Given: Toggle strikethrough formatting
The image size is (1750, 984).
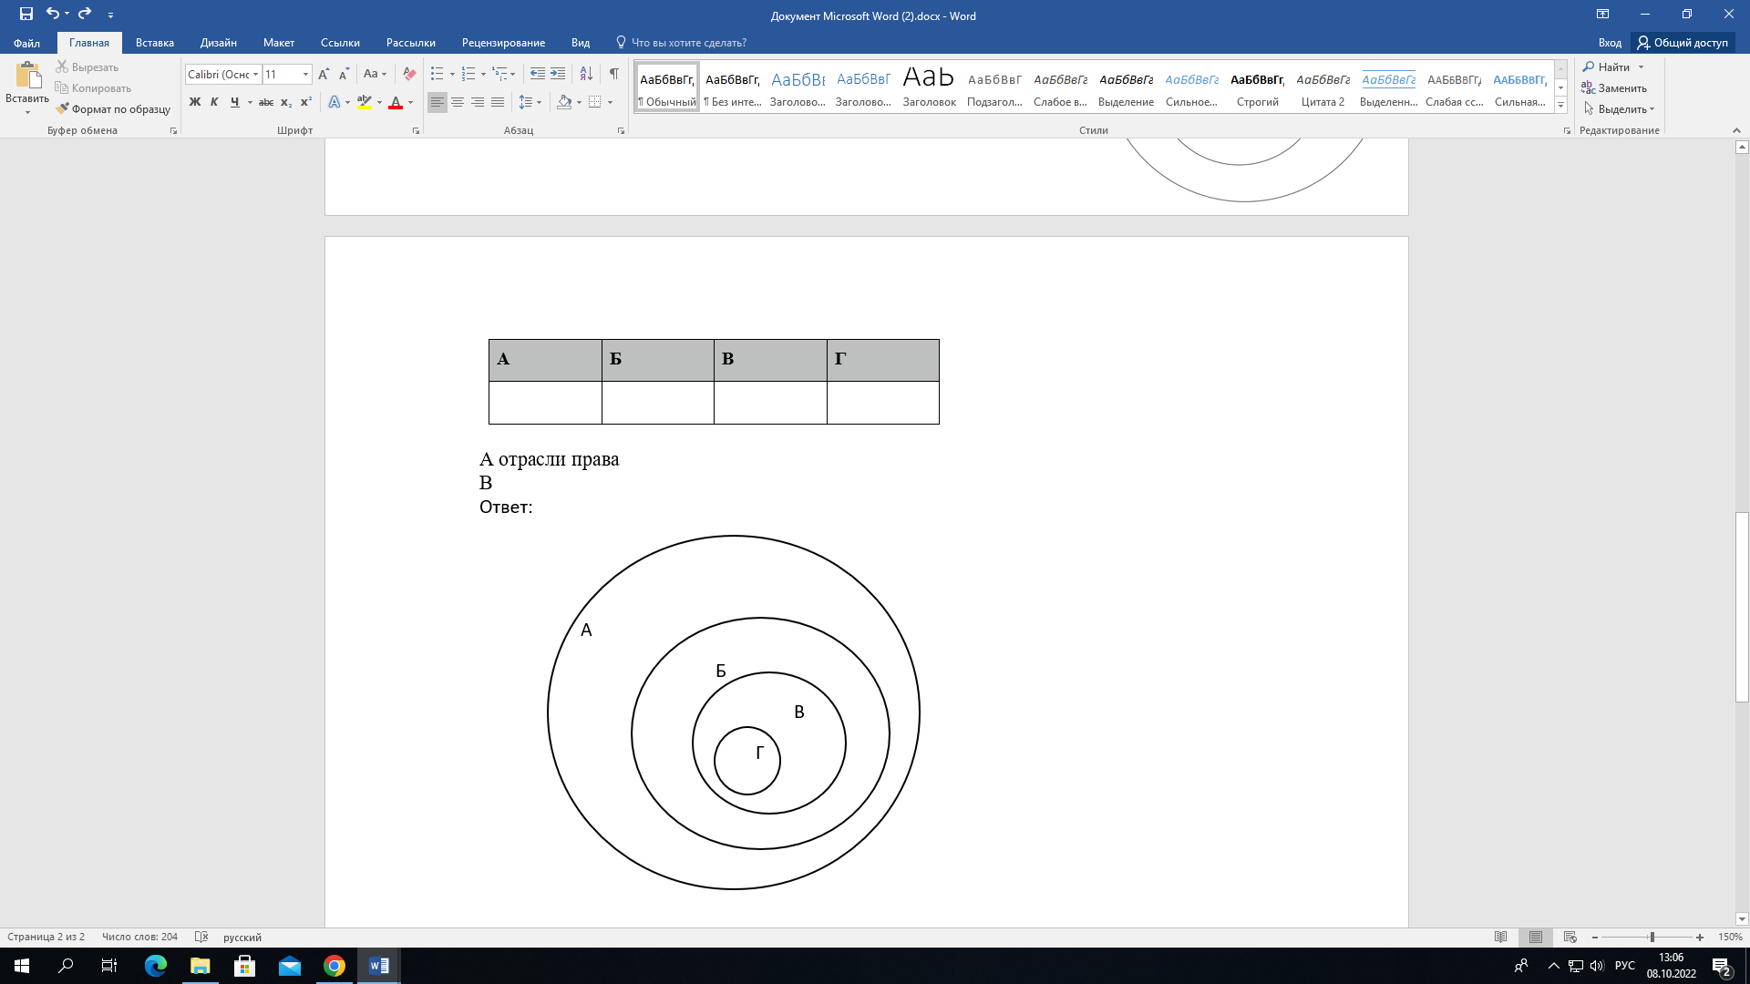Looking at the screenshot, I should pyautogui.click(x=266, y=102).
